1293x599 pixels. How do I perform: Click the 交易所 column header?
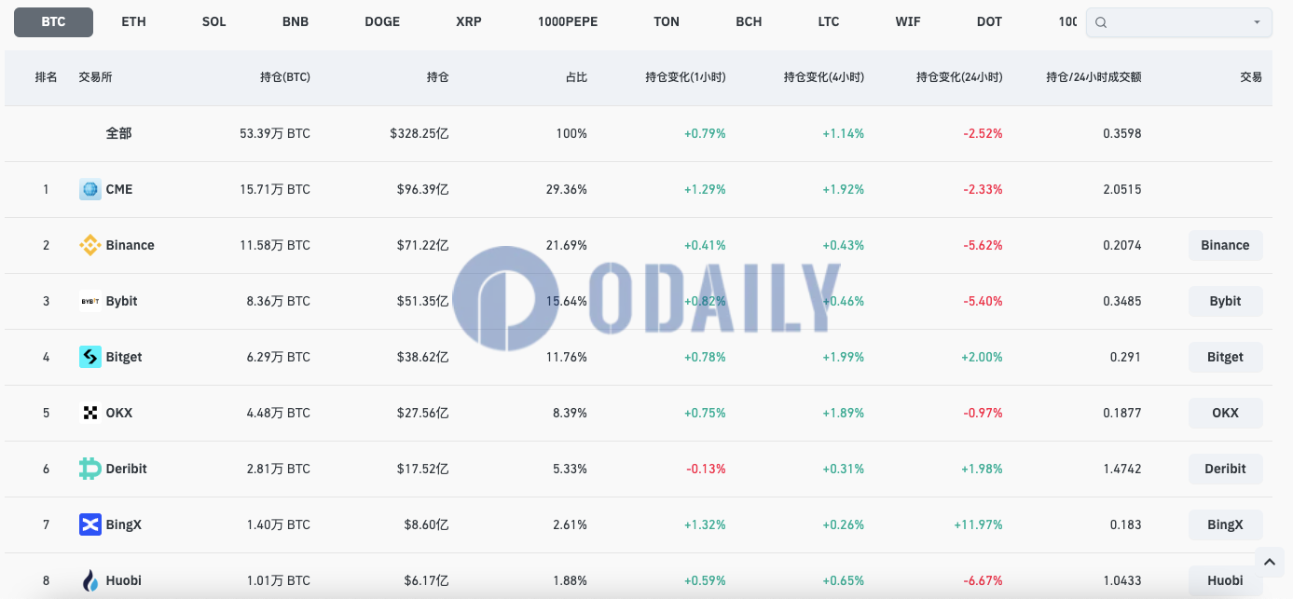click(x=96, y=77)
